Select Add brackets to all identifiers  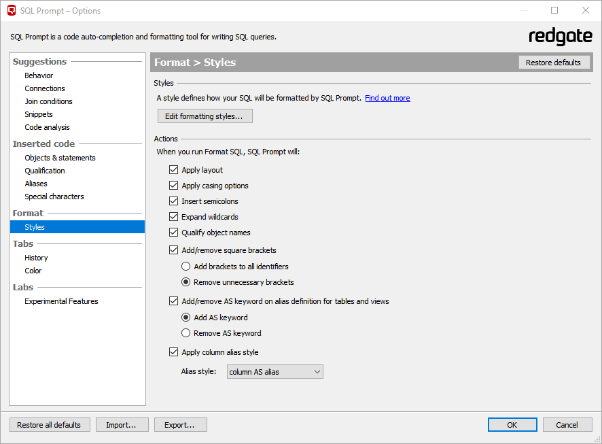pos(185,266)
